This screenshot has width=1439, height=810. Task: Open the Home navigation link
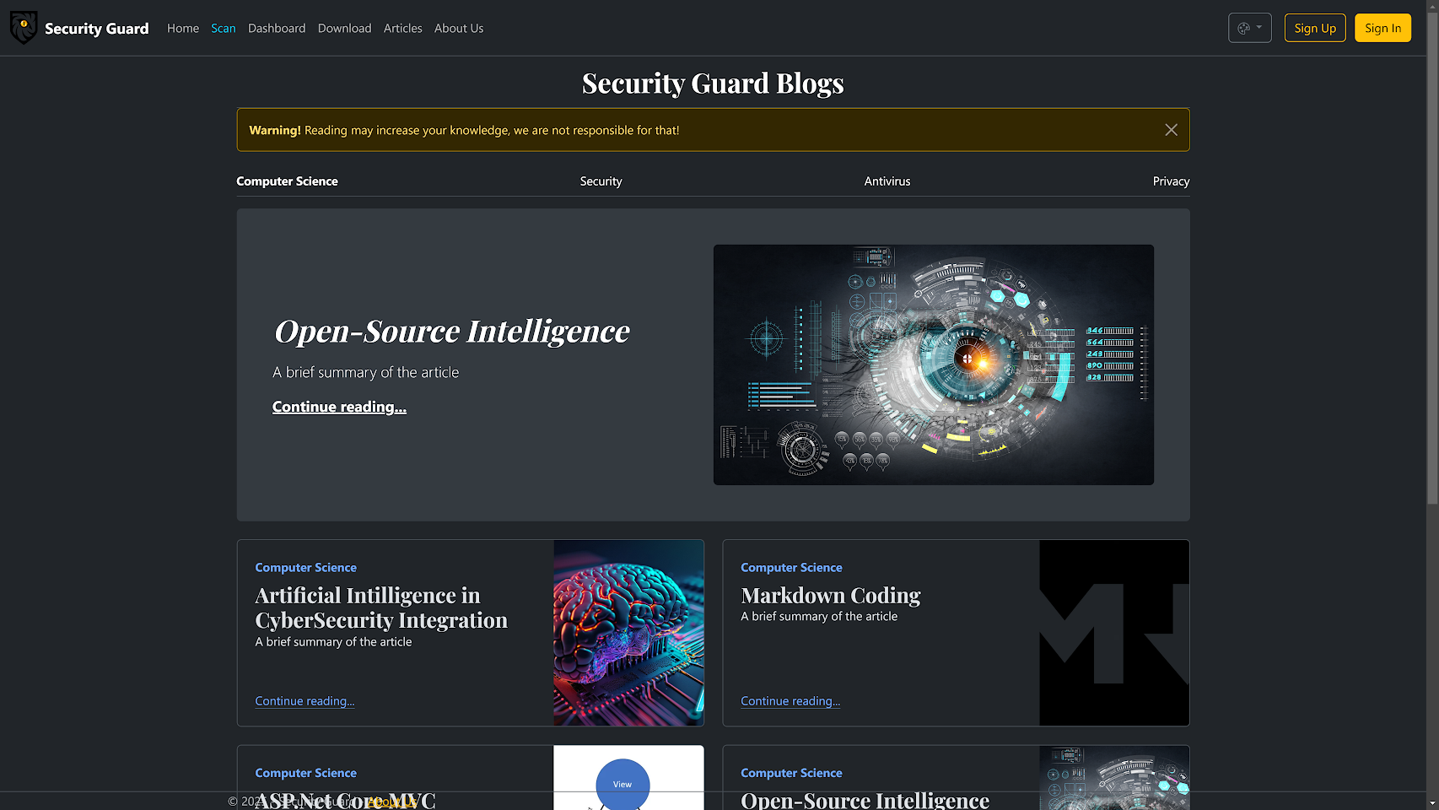click(183, 28)
